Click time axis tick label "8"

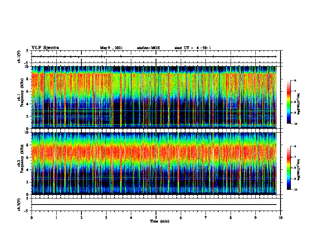point(231,218)
